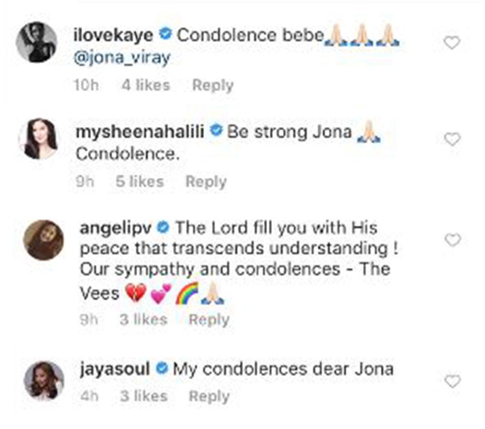This screenshot has width=485, height=429.
Task: Reply to ilovekaye's comment
Action: click(x=212, y=85)
